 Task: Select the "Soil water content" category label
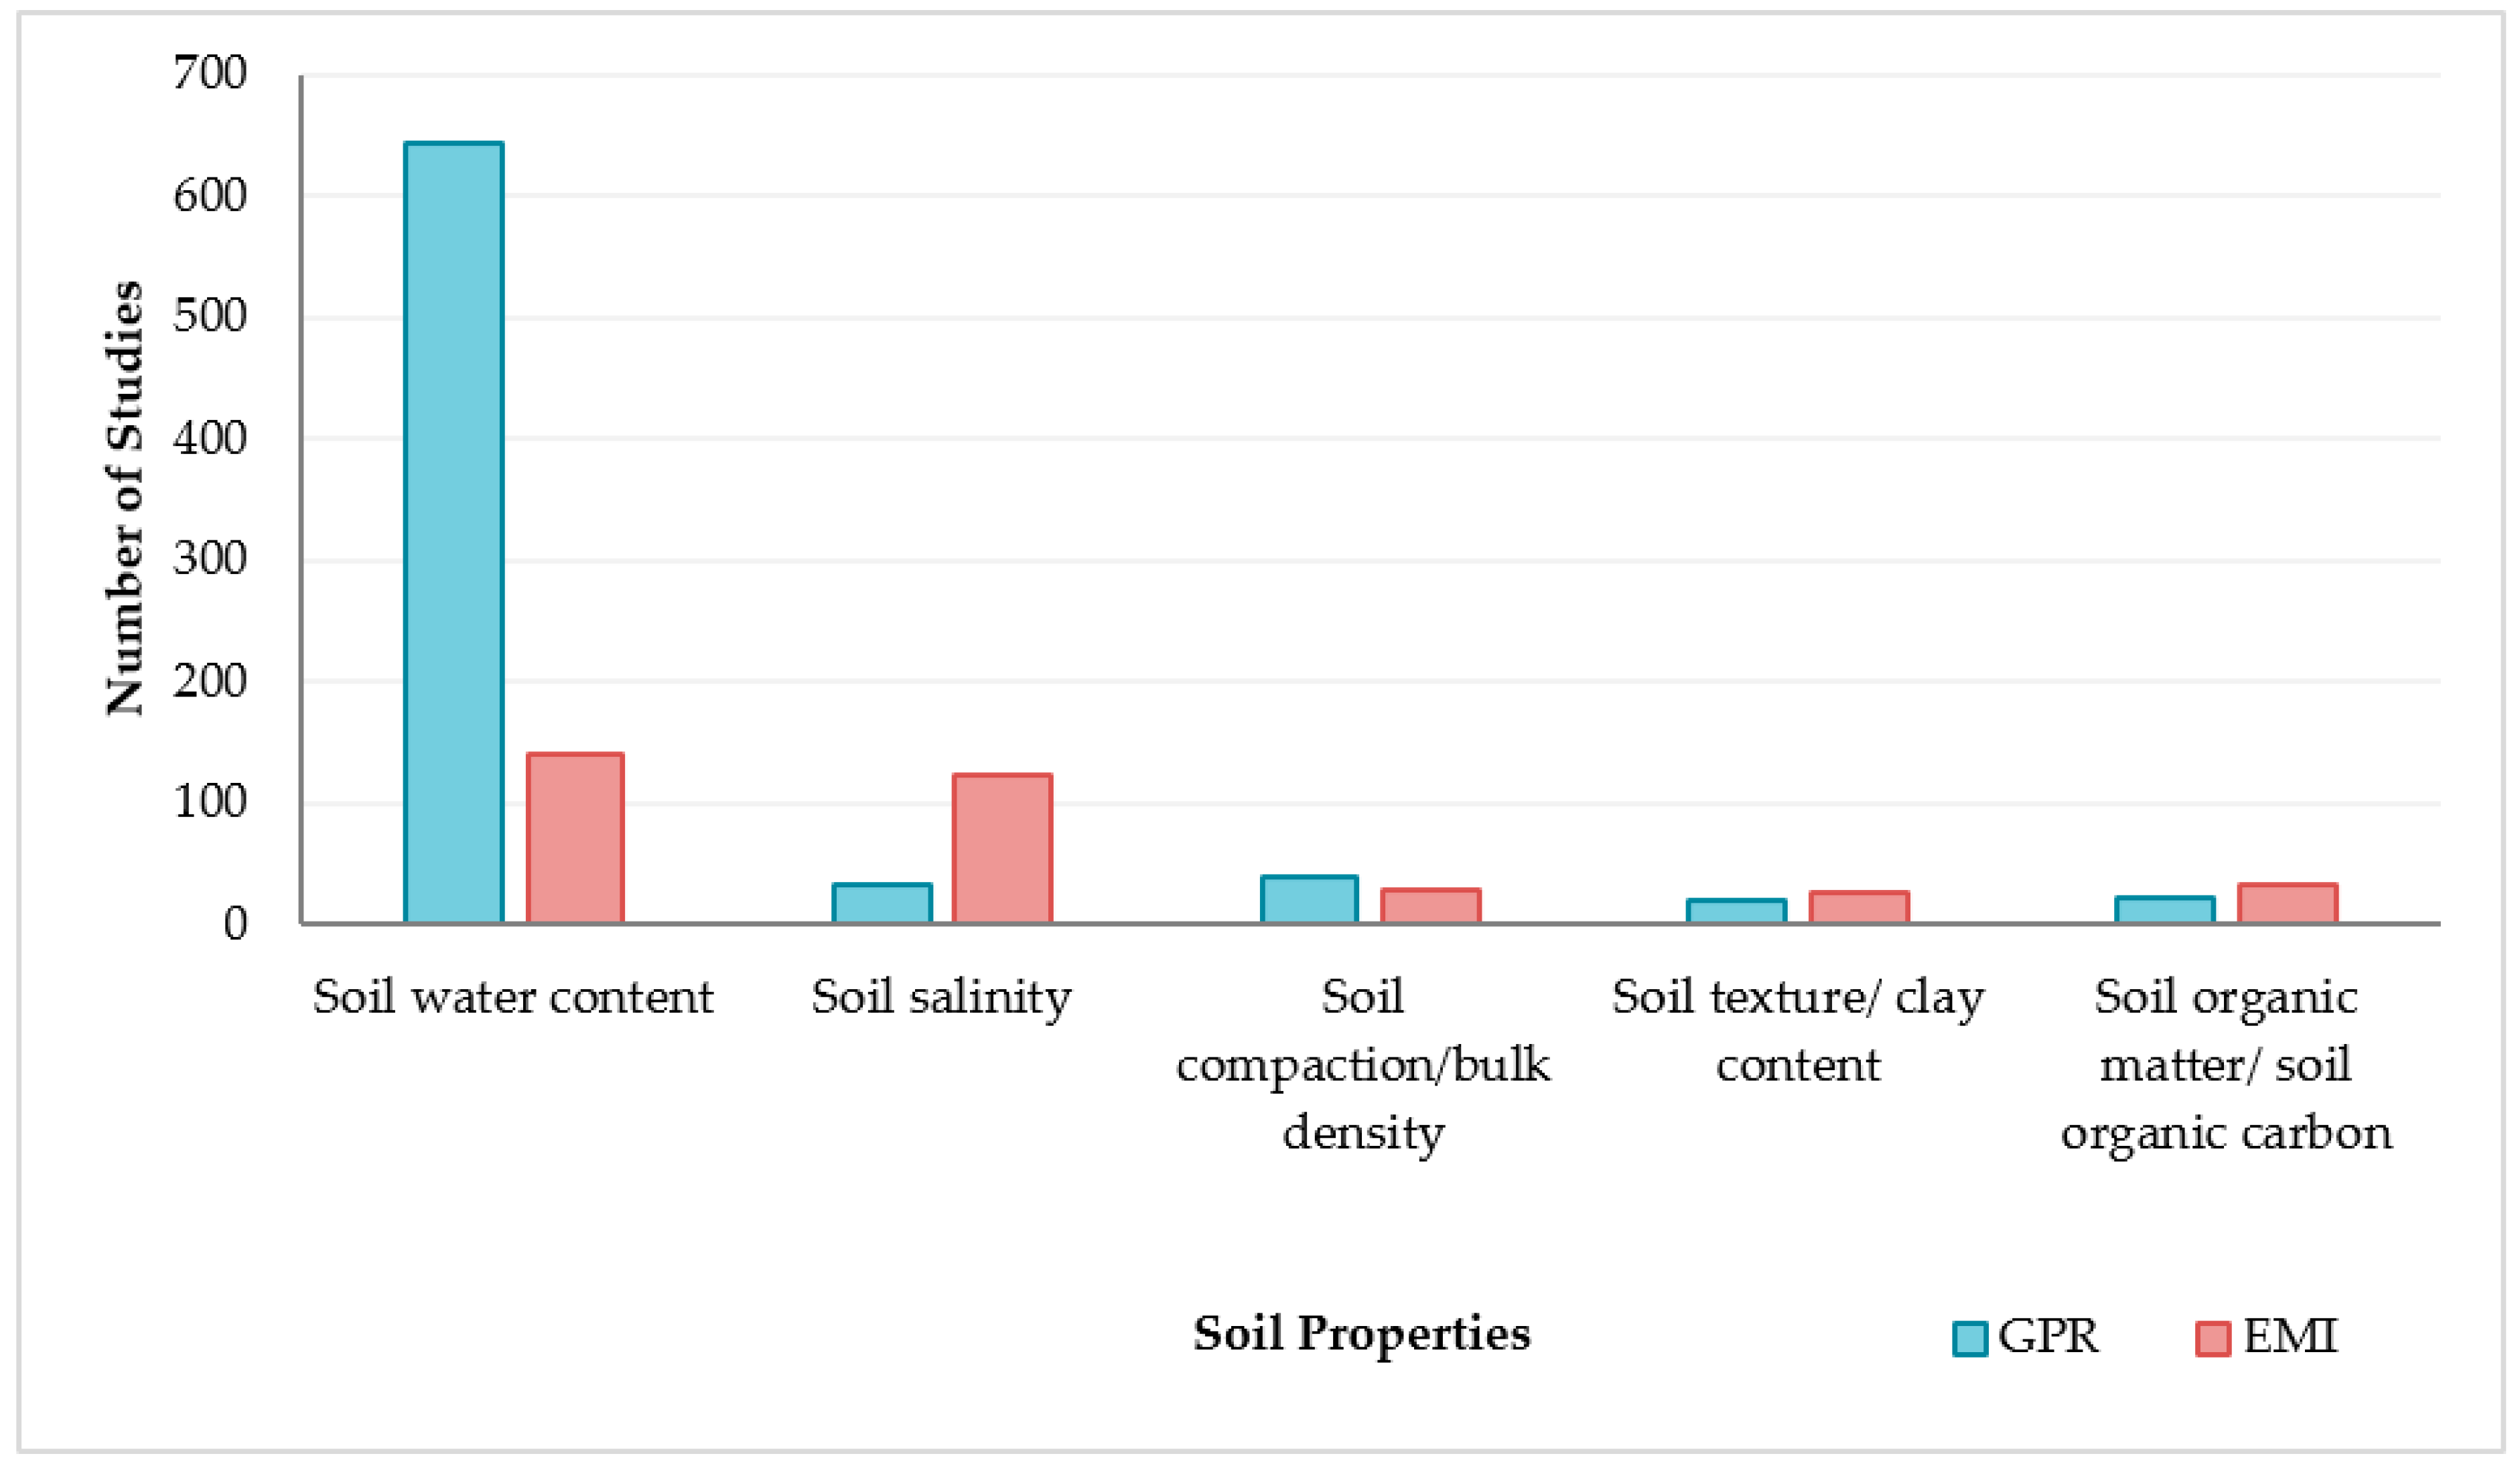[513, 998]
